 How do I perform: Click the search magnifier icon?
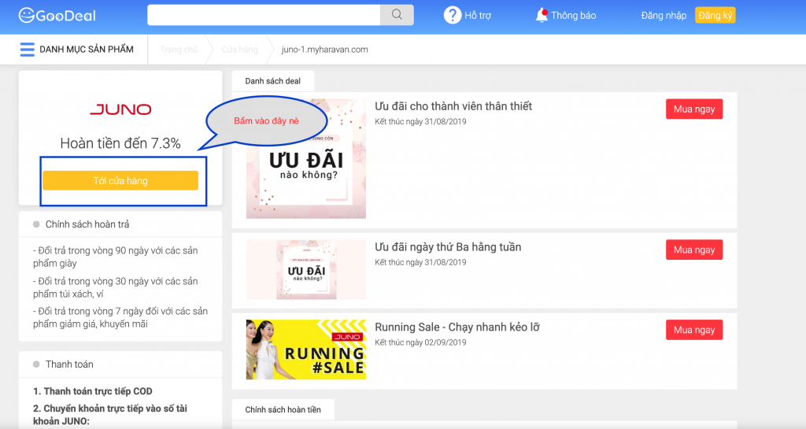click(397, 15)
